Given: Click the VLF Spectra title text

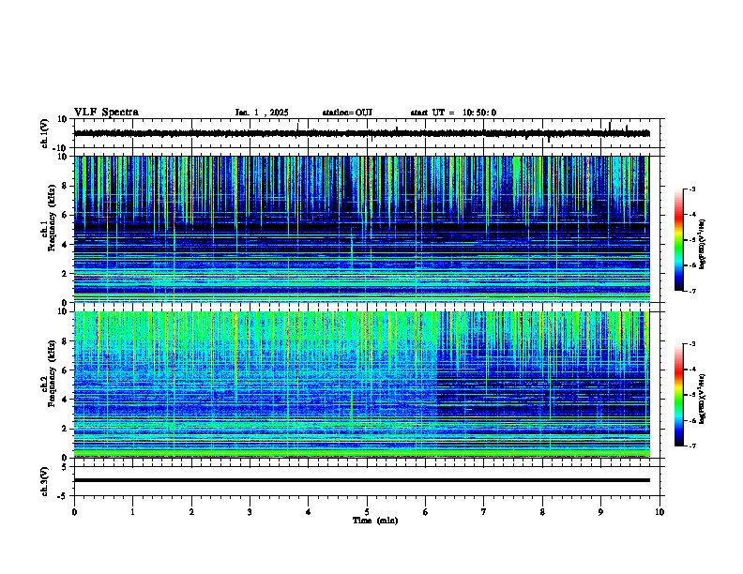Looking at the screenshot, I should pyautogui.click(x=106, y=113).
